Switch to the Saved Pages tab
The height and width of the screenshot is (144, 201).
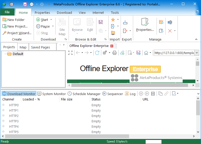40,47
